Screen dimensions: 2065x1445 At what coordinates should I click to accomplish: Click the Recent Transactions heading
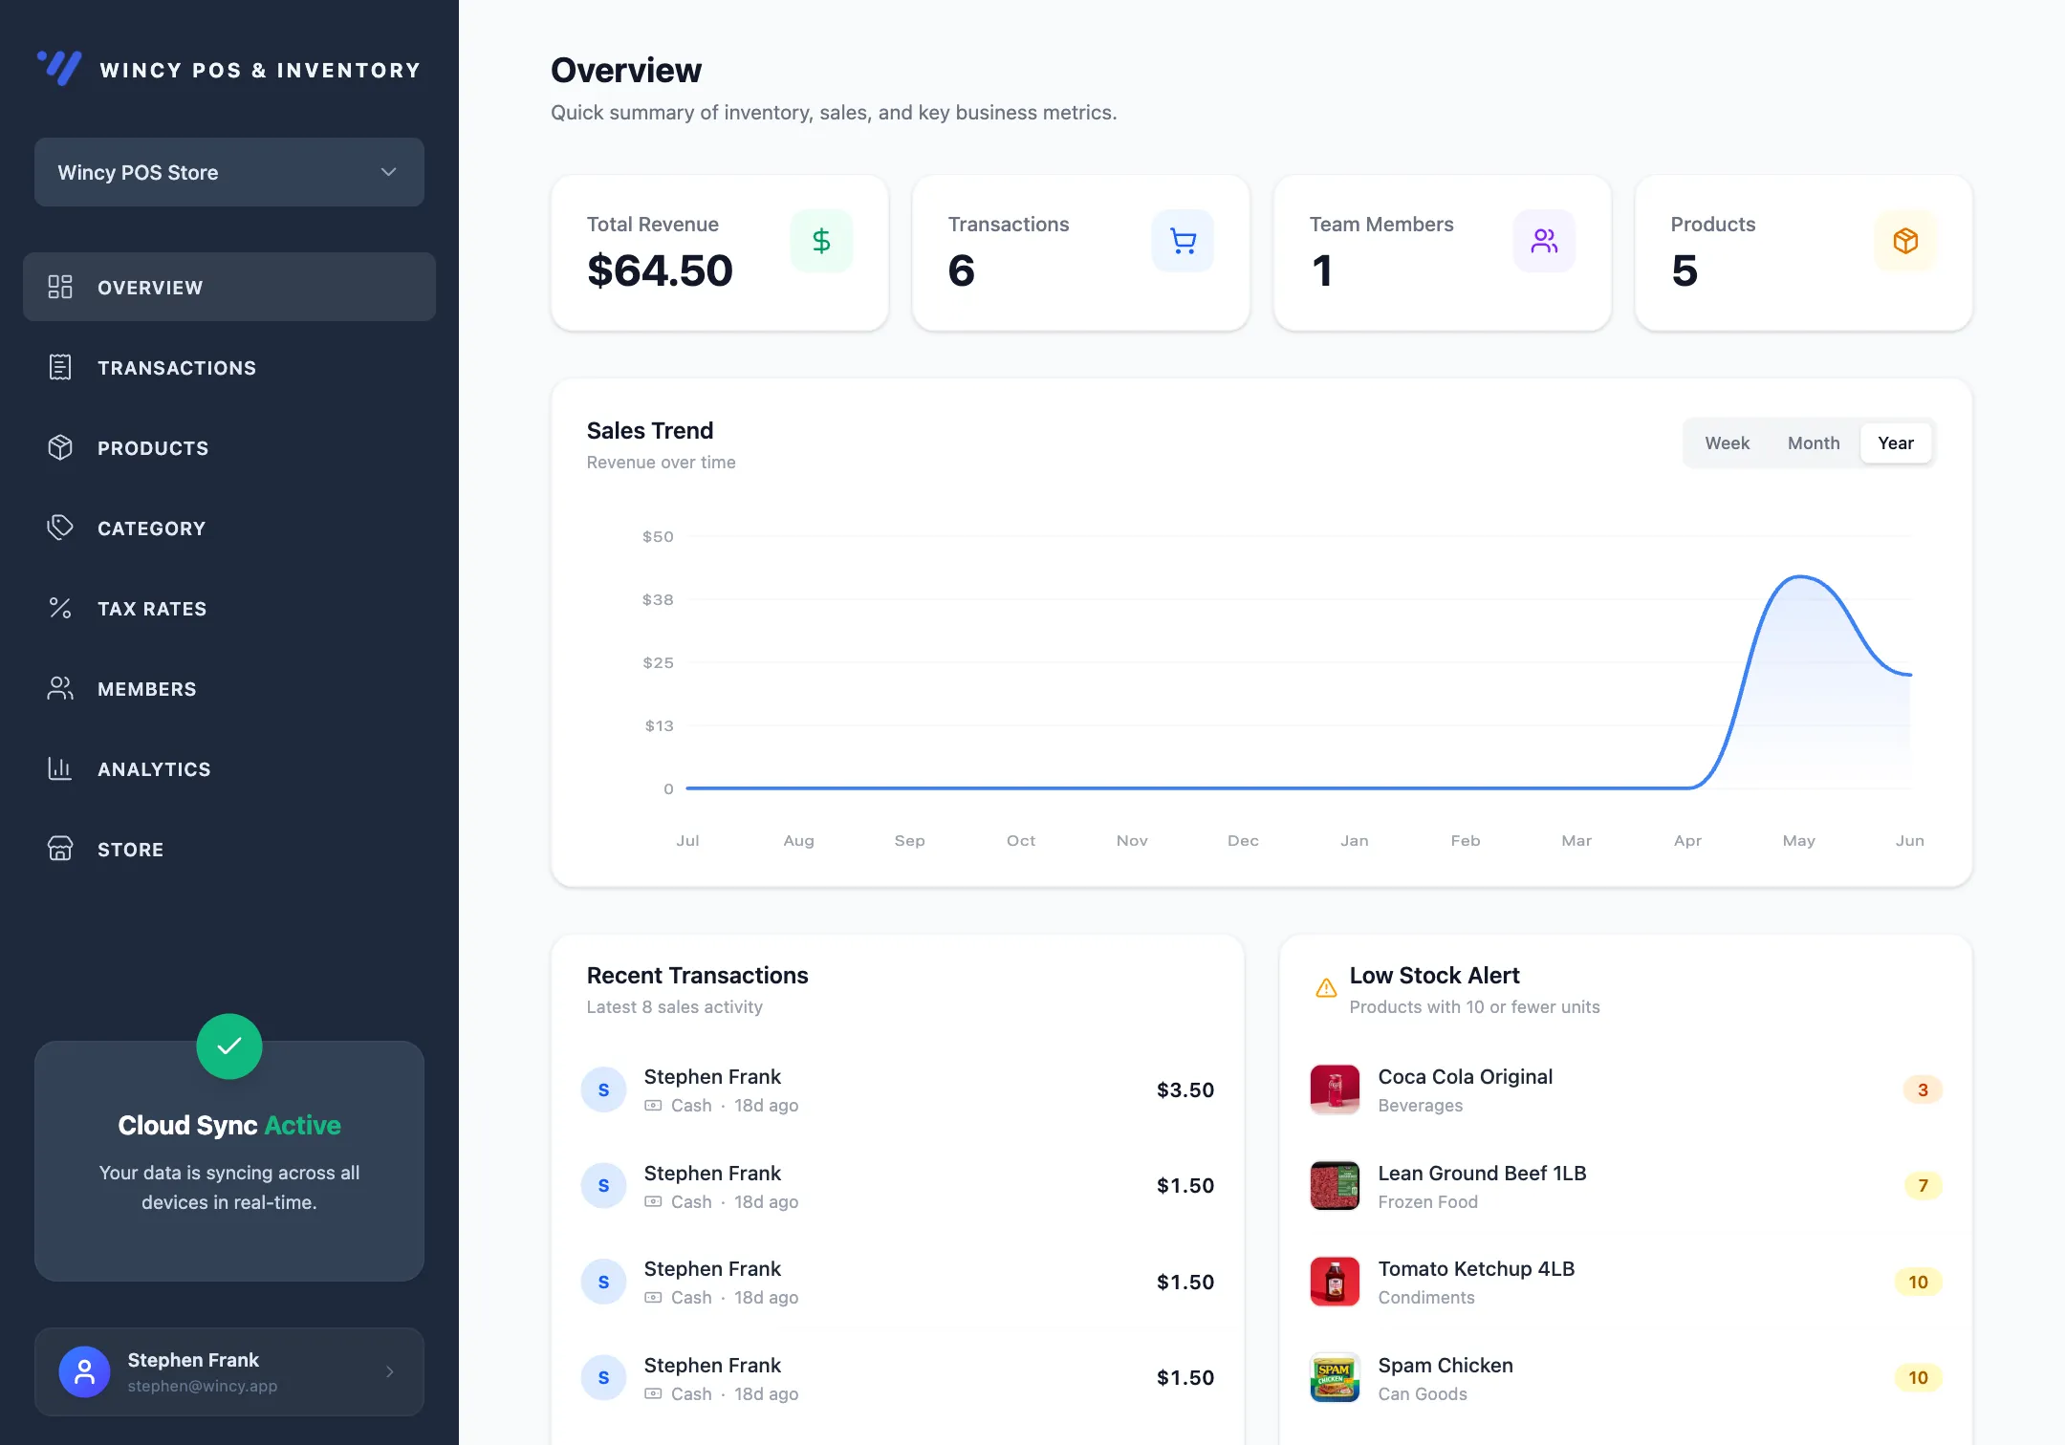pyautogui.click(x=697, y=976)
